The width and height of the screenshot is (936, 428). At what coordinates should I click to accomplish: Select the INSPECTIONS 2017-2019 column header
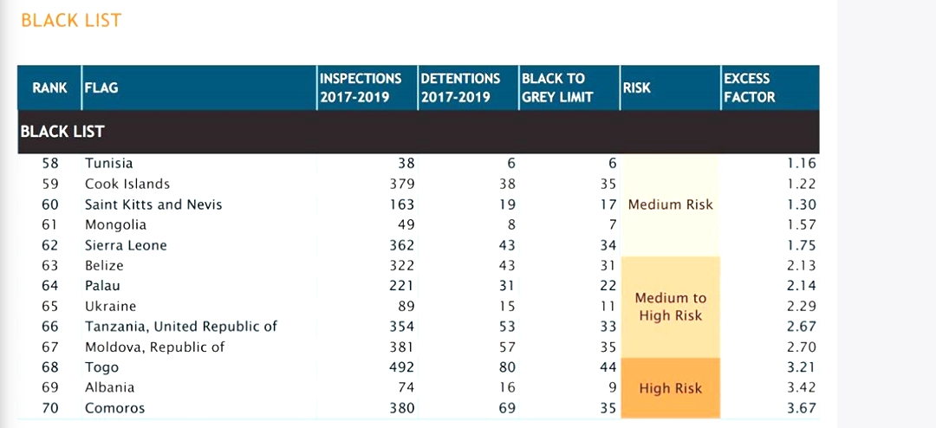click(361, 88)
